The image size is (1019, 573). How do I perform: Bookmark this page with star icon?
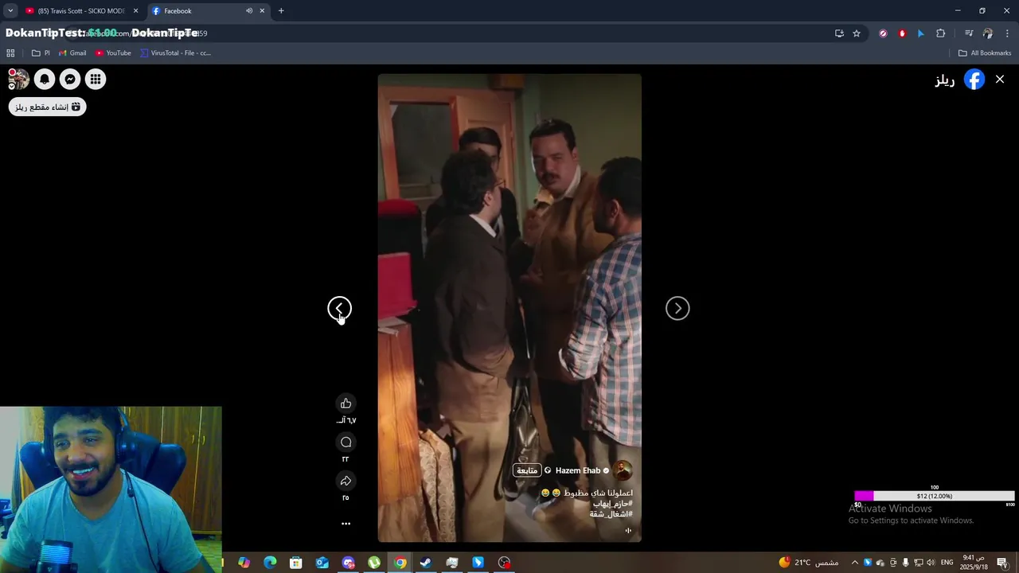click(x=857, y=33)
